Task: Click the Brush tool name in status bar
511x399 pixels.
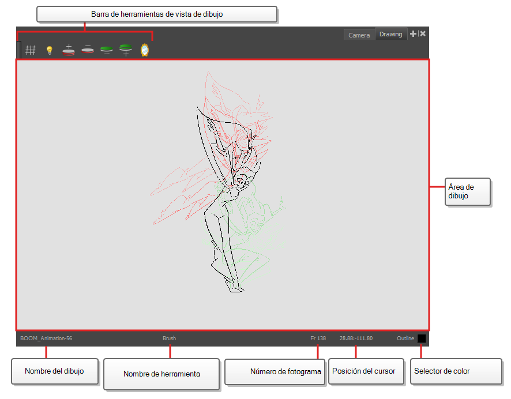Action: [169, 338]
